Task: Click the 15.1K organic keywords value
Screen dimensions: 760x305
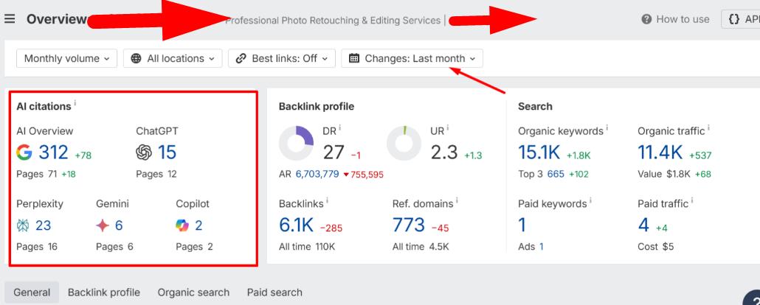Action: (539, 152)
